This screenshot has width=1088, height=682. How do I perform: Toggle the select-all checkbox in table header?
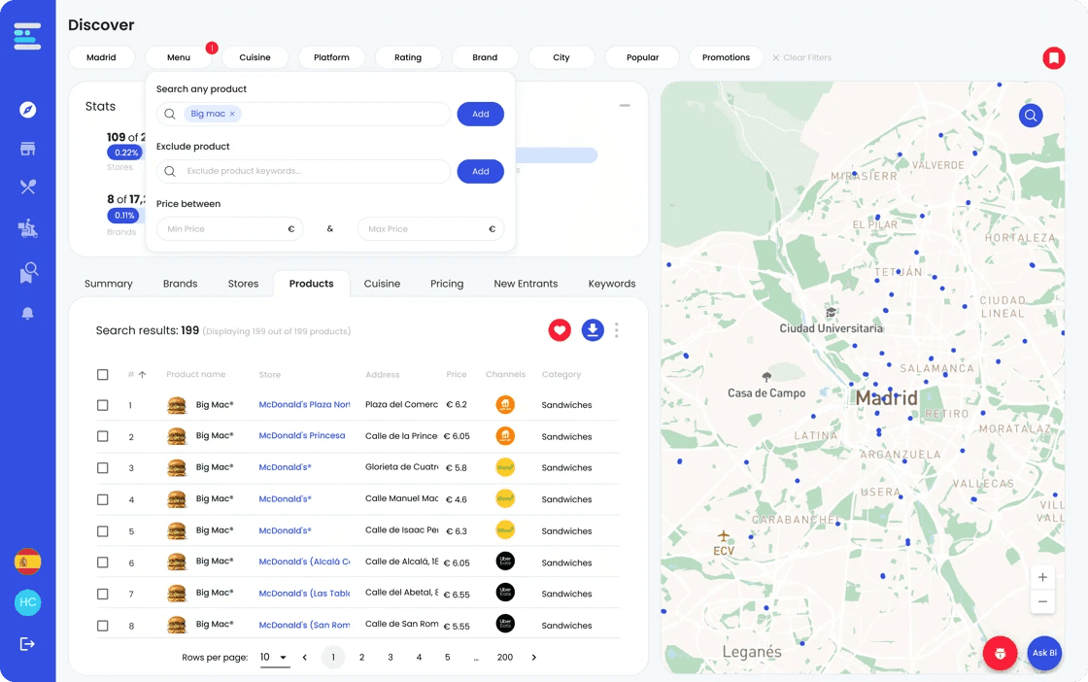pyautogui.click(x=103, y=375)
